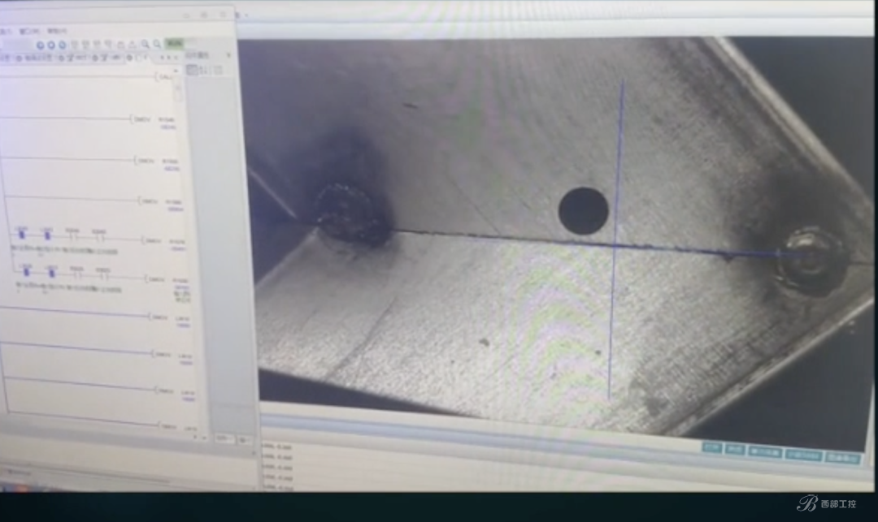Screen dimensions: 878x522
Task: Open the small dropdown beside zoom percentage
Action: point(245,441)
